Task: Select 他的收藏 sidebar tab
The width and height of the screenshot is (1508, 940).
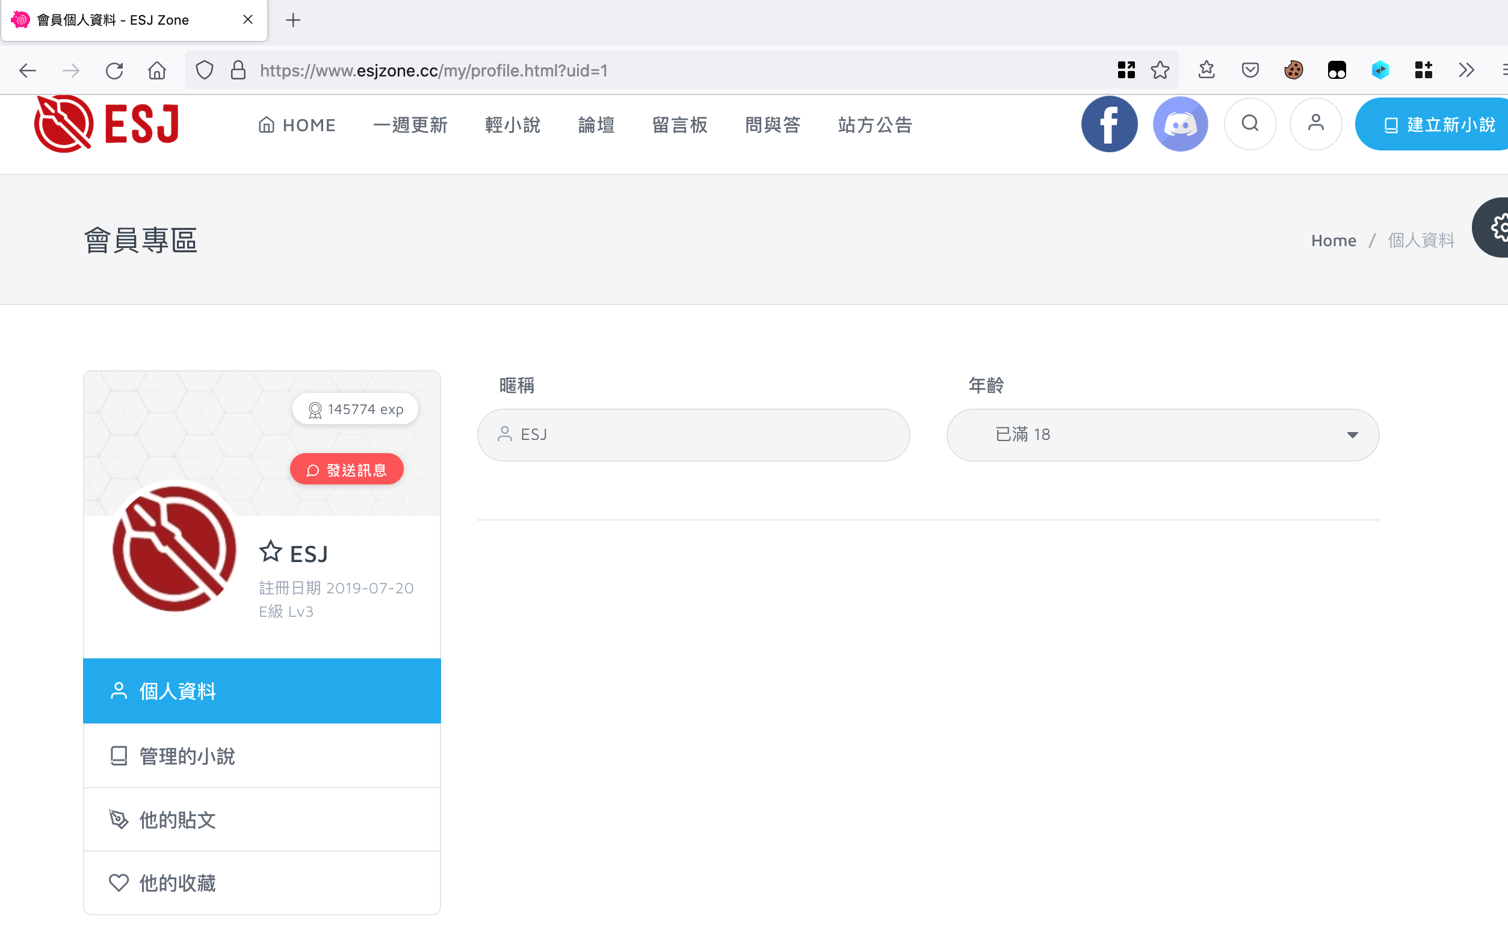Action: [262, 883]
